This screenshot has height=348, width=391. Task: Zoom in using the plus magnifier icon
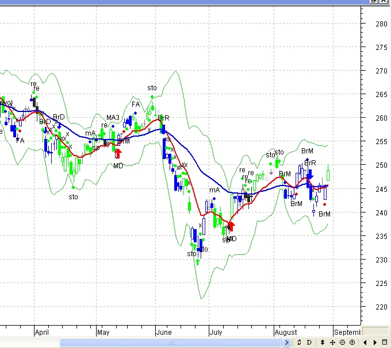[352, 343]
